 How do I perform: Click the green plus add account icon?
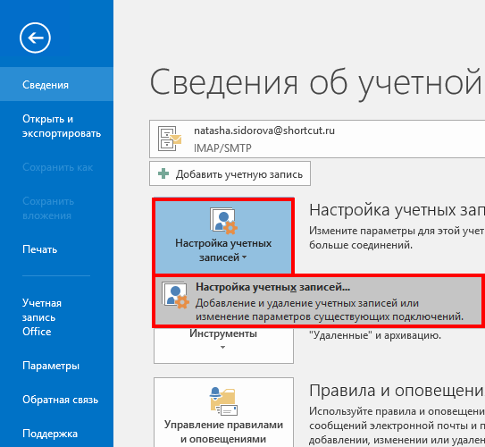[x=163, y=173]
